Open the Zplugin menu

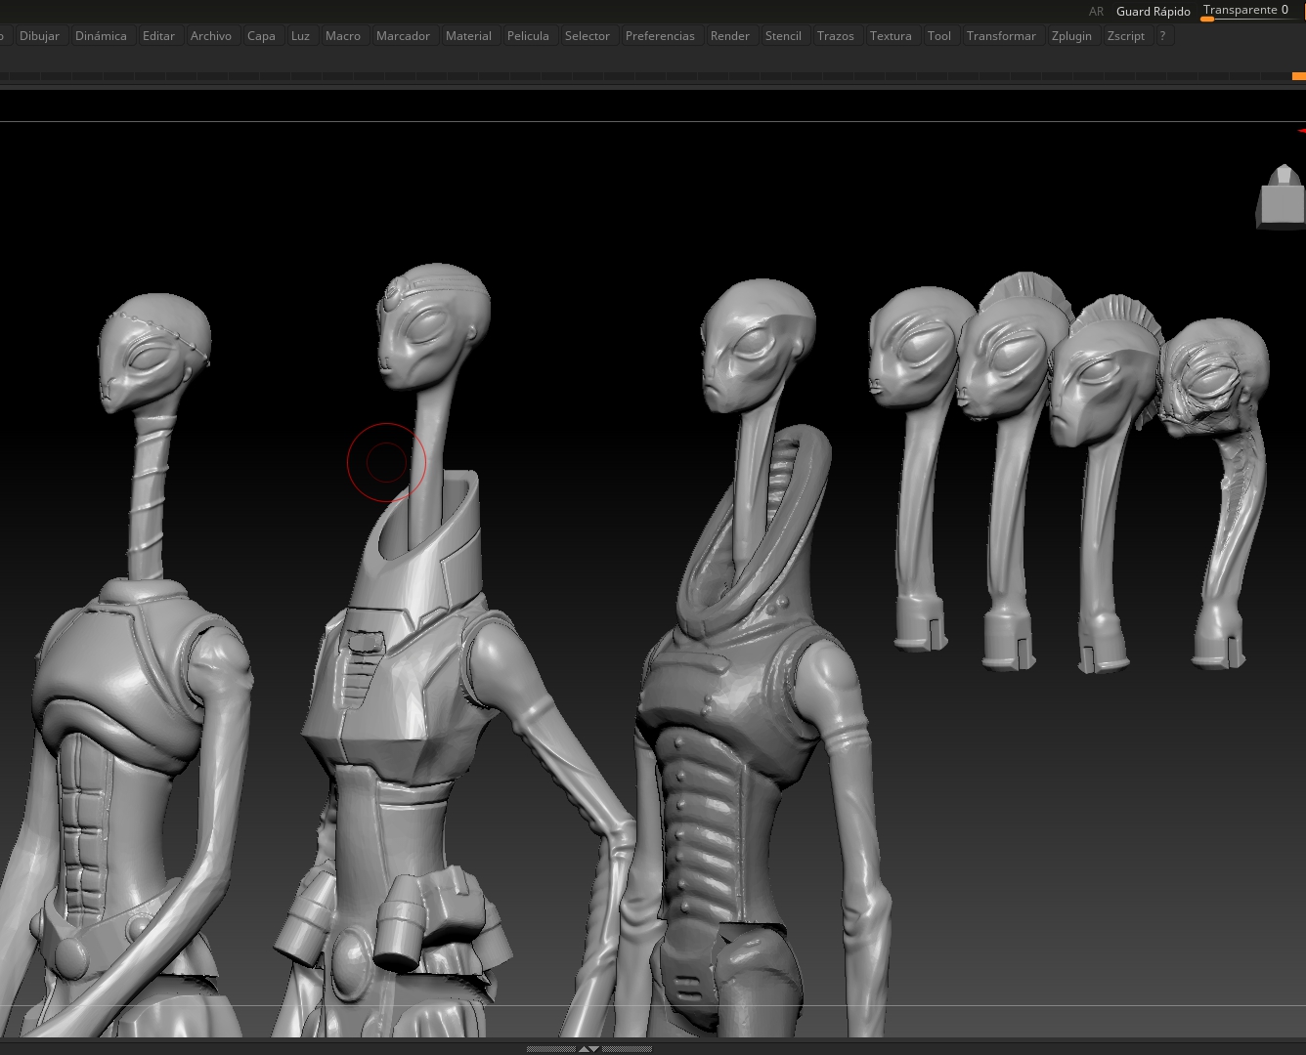click(x=1071, y=36)
